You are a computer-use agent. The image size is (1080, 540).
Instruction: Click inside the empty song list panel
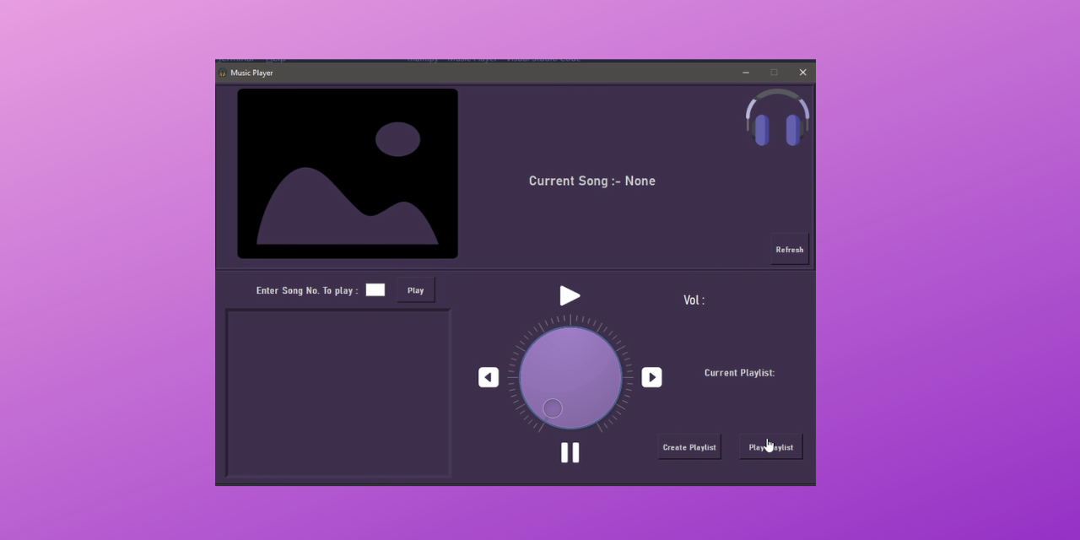click(x=337, y=392)
